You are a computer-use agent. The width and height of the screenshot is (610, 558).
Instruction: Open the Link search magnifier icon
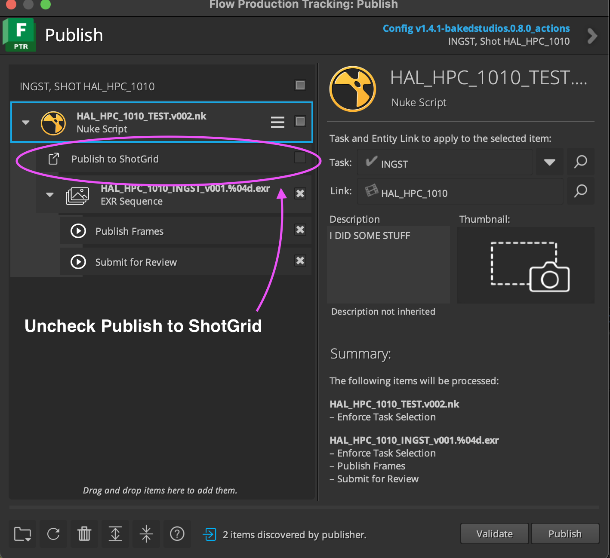pos(580,191)
